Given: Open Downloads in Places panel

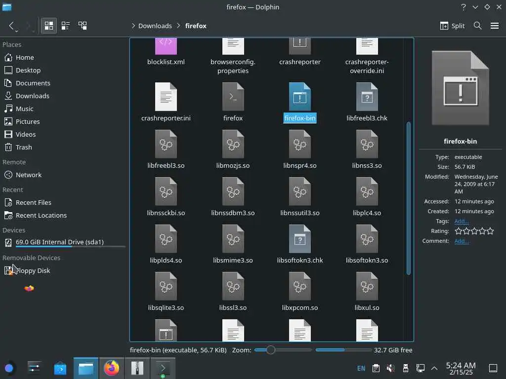Looking at the screenshot, I should point(64,96).
